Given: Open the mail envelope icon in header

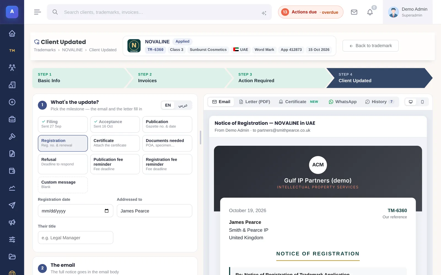Looking at the screenshot, I should click(x=354, y=12).
